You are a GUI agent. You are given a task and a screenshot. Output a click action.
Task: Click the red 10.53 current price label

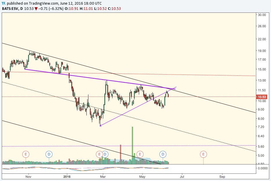pos(262,97)
